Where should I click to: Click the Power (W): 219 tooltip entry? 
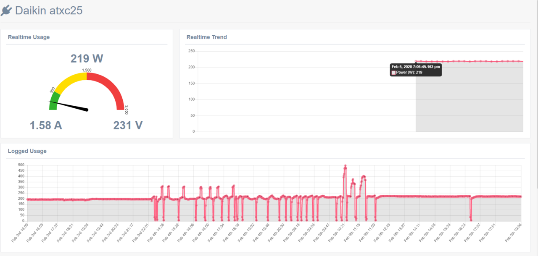point(409,73)
